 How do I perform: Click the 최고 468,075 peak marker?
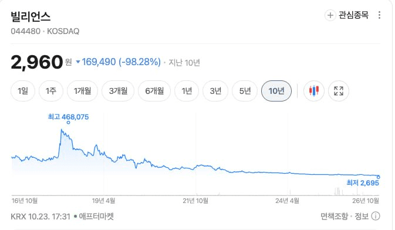(68, 123)
